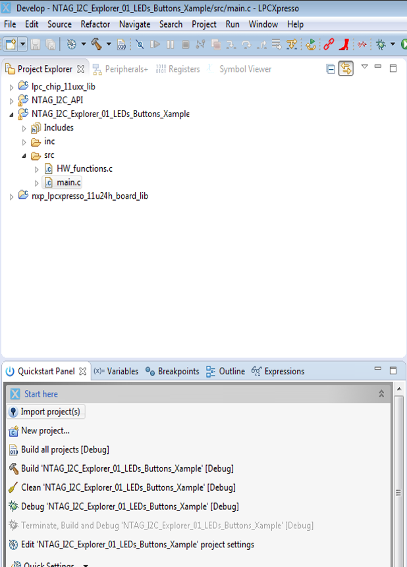Open dropdown next to Debug bug icon
This screenshot has width=407, height=567.
point(393,45)
